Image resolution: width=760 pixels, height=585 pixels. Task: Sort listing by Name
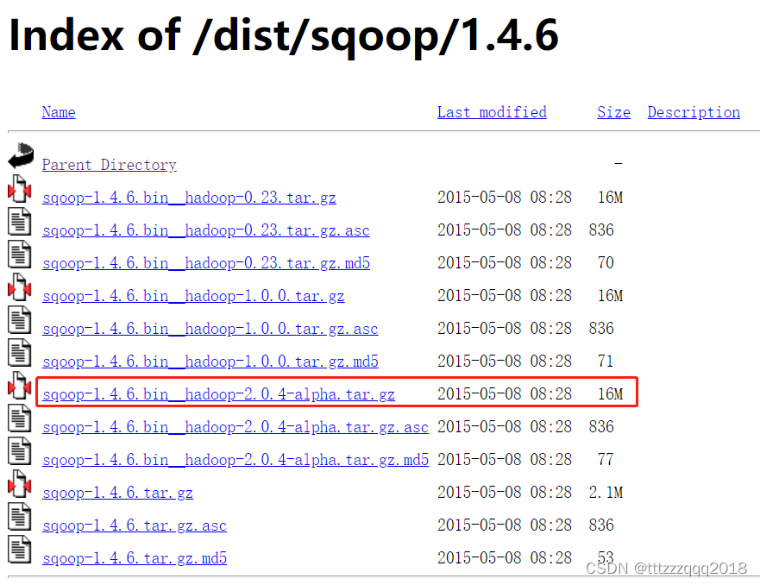pyautogui.click(x=58, y=112)
